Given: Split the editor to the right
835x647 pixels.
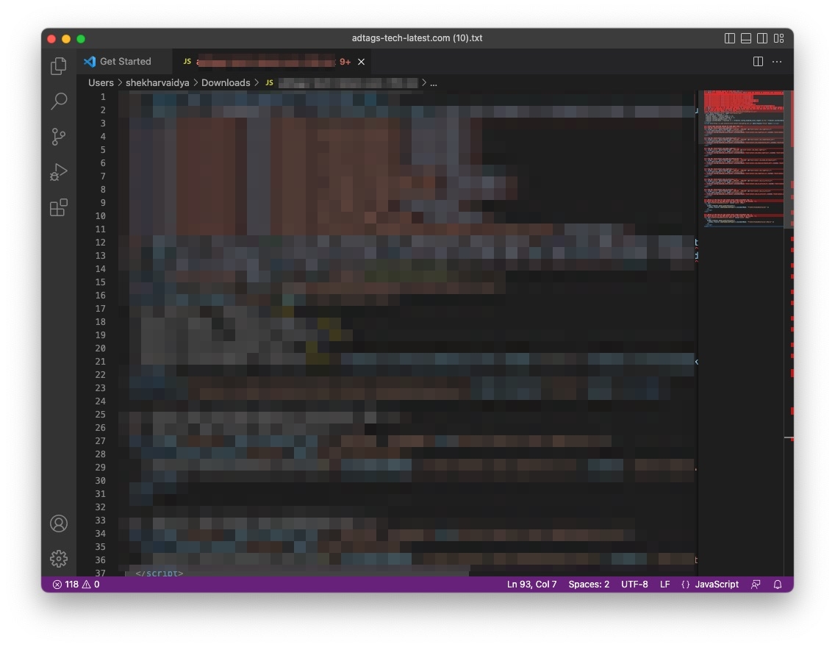Looking at the screenshot, I should [x=758, y=62].
